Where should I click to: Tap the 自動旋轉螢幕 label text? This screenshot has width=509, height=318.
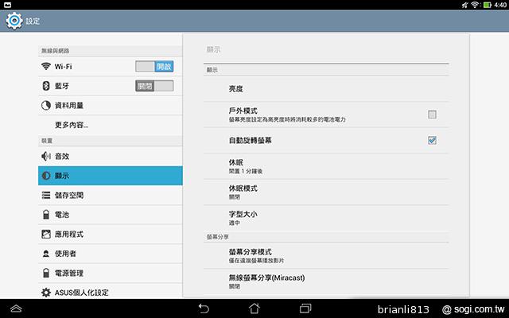[251, 140]
